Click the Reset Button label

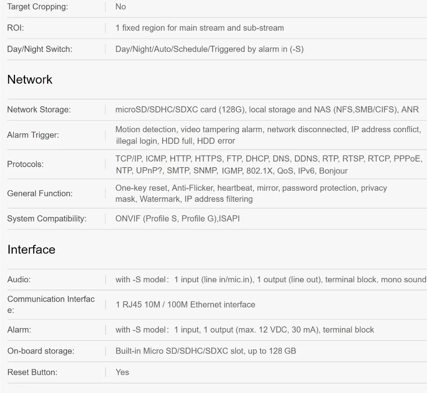coord(32,372)
